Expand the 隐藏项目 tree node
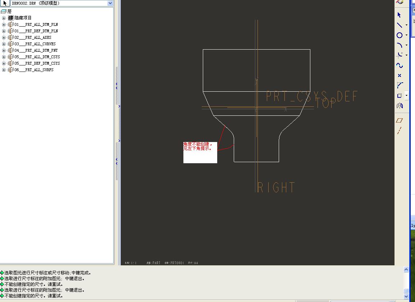This screenshot has height=302, width=415. pos(4,18)
